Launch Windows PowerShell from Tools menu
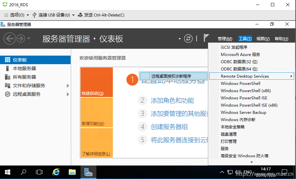 [241, 83]
